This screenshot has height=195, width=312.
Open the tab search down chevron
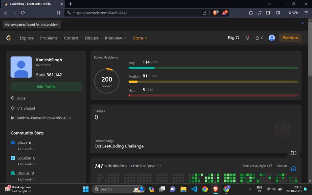point(269,4)
